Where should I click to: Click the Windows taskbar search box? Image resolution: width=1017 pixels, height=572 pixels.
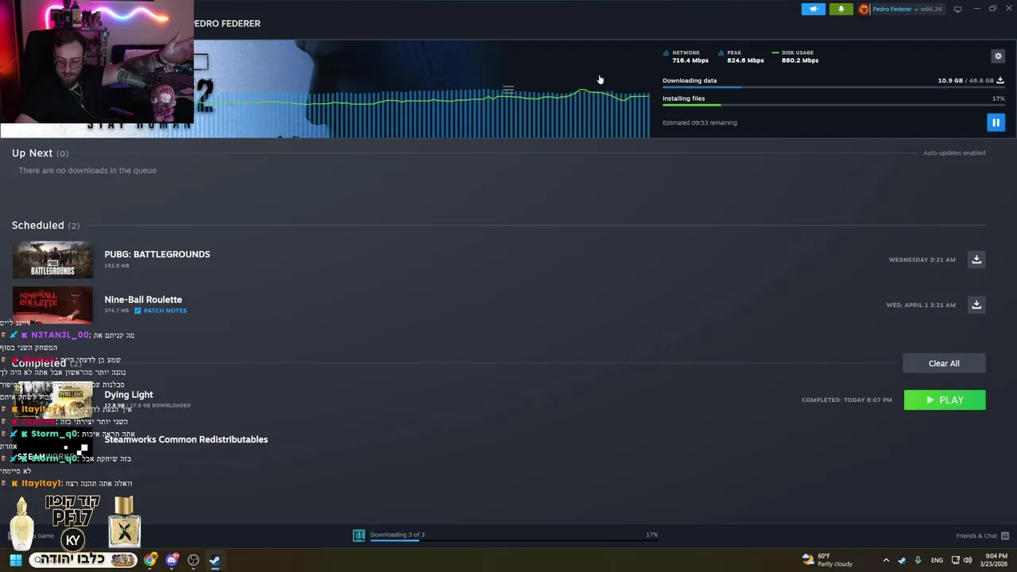[x=83, y=560]
